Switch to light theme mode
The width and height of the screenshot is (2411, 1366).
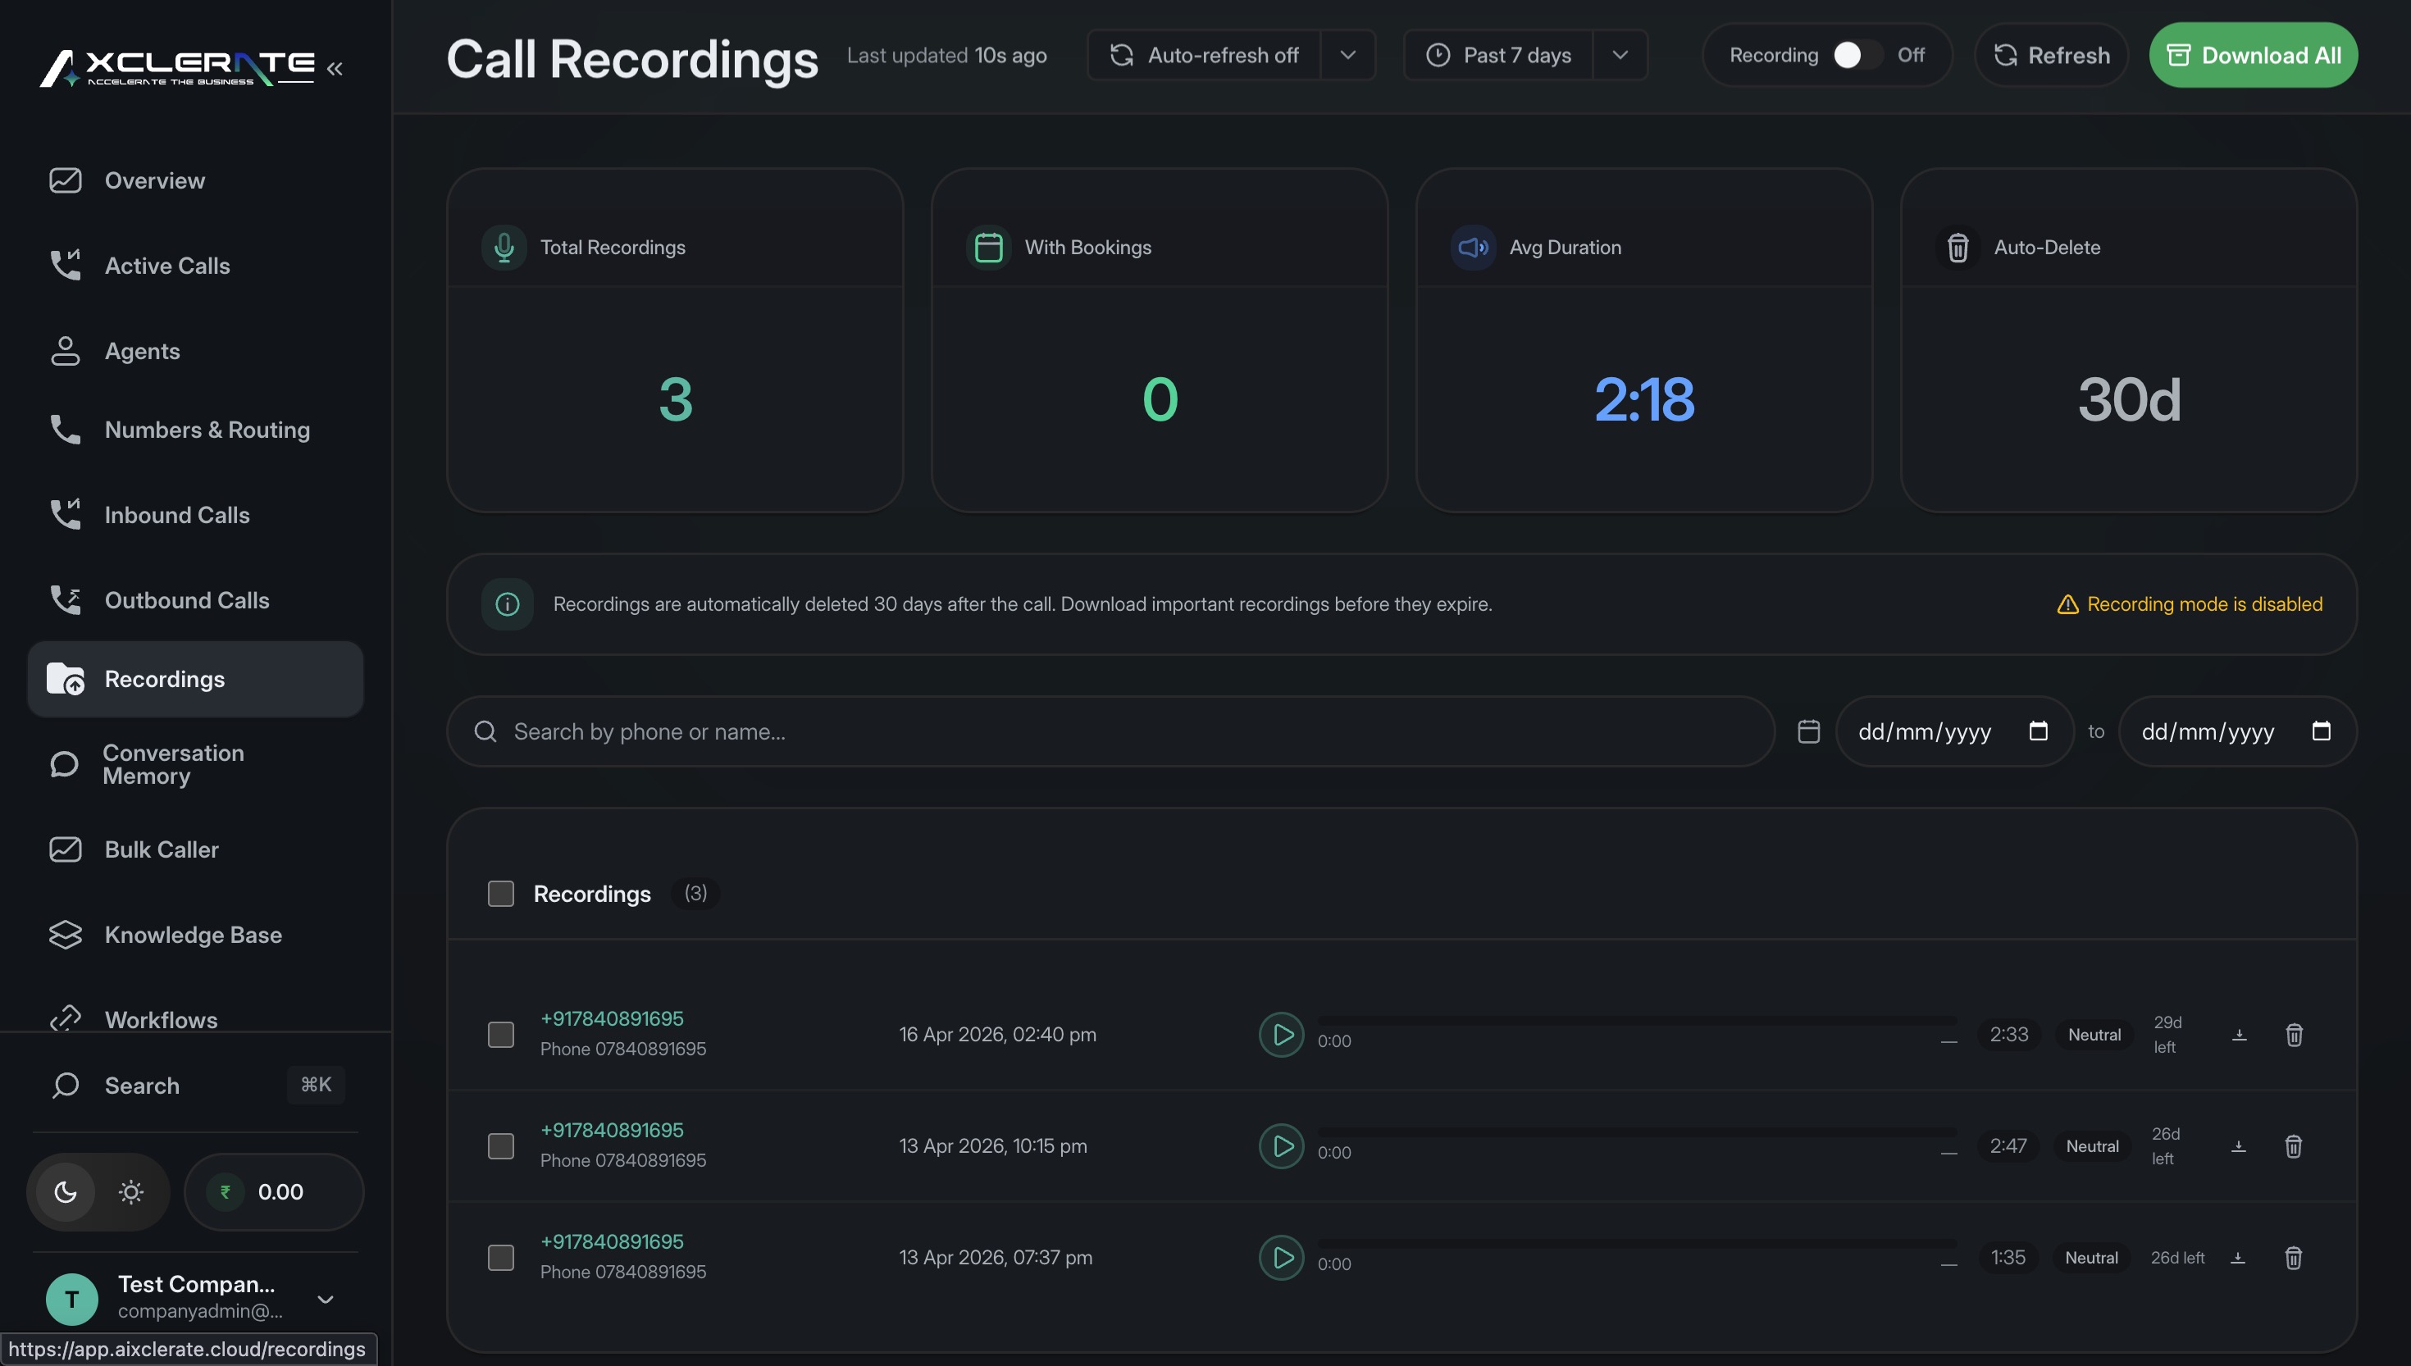click(x=130, y=1191)
